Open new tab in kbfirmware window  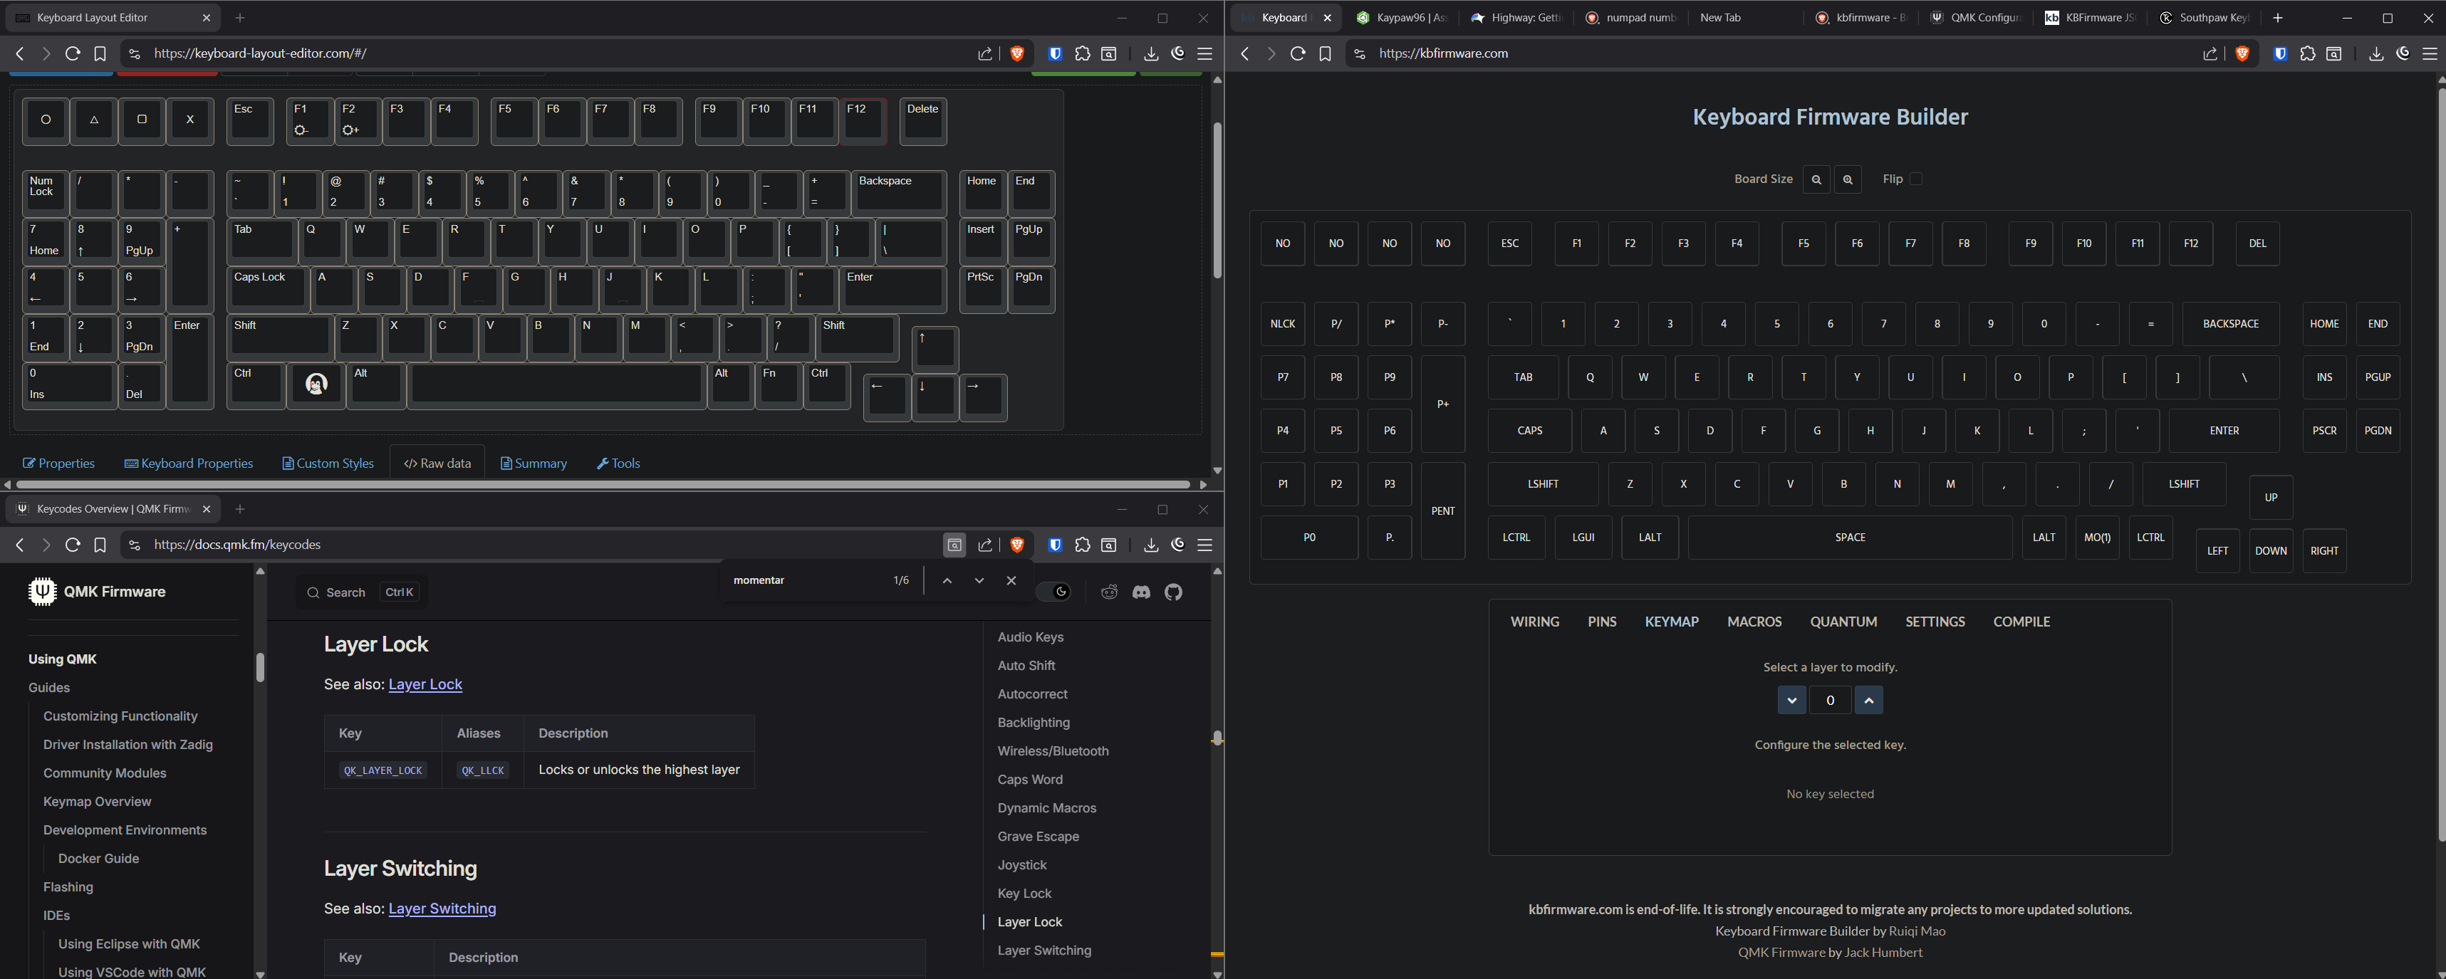[x=2278, y=18]
